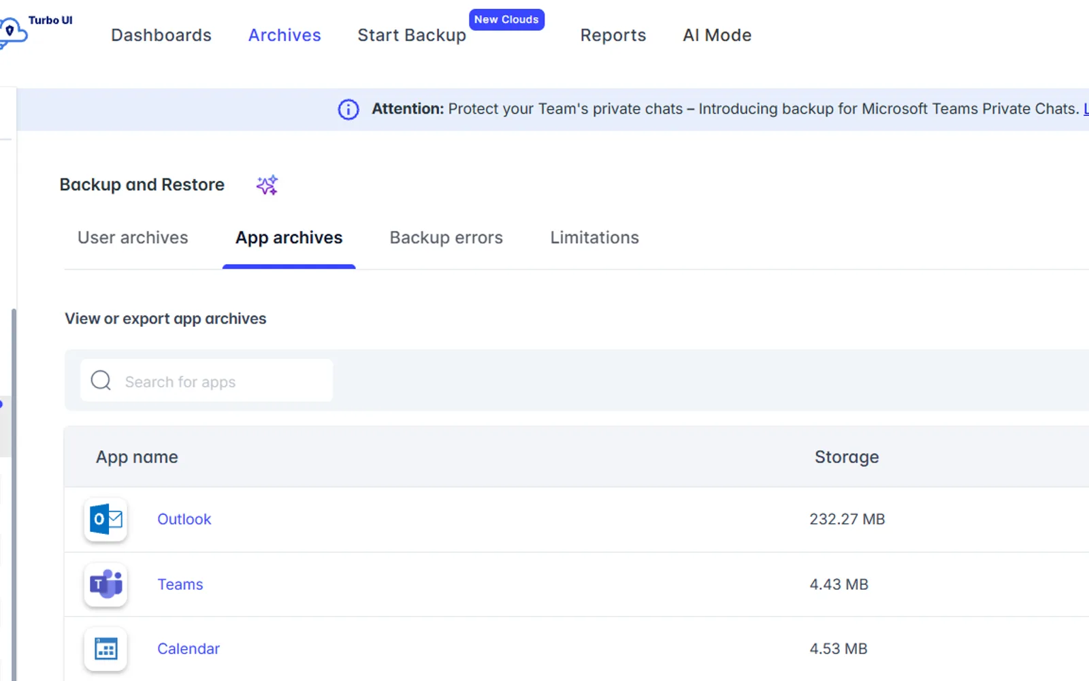
Task: Click the Calendar app icon
Action: 105,649
